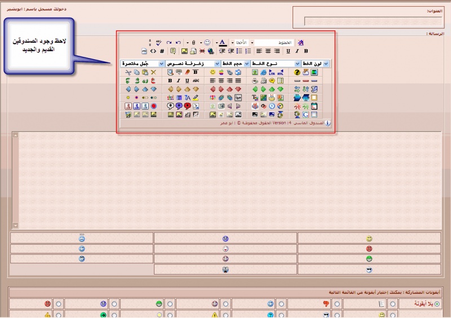Click the code <> angle brackets icon
The image size is (451, 318).
153,51
